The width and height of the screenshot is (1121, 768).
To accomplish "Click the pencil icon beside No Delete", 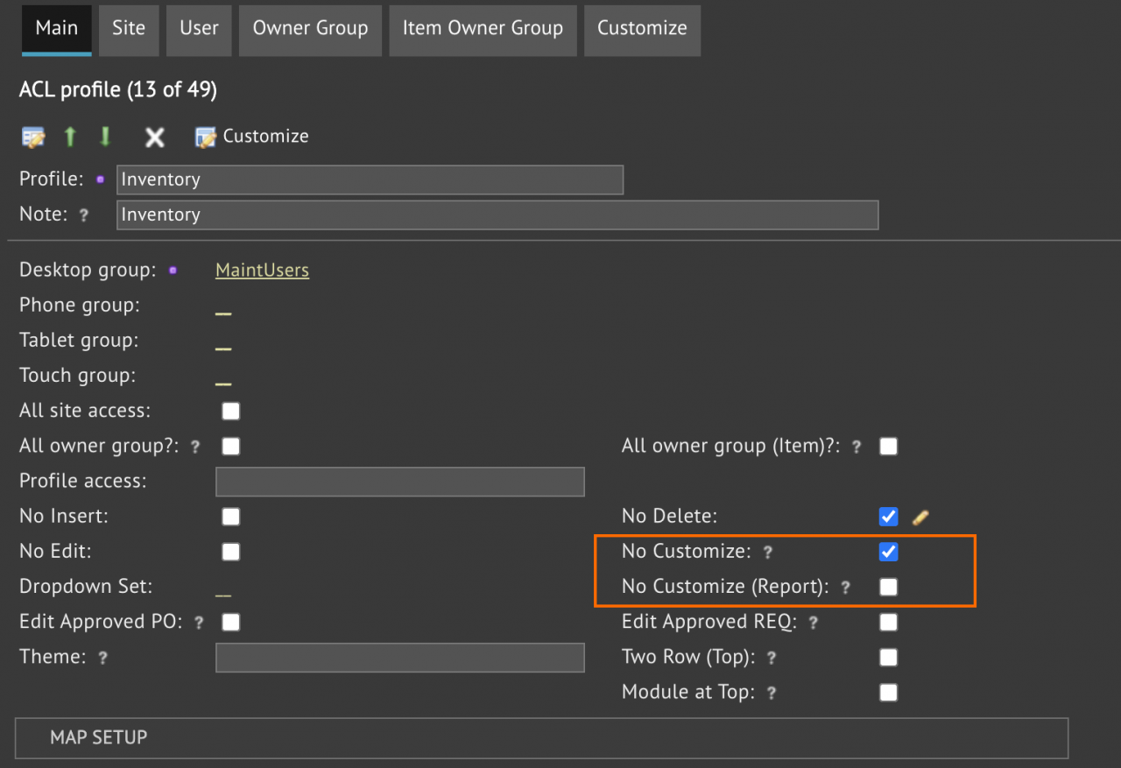I will coord(920,517).
